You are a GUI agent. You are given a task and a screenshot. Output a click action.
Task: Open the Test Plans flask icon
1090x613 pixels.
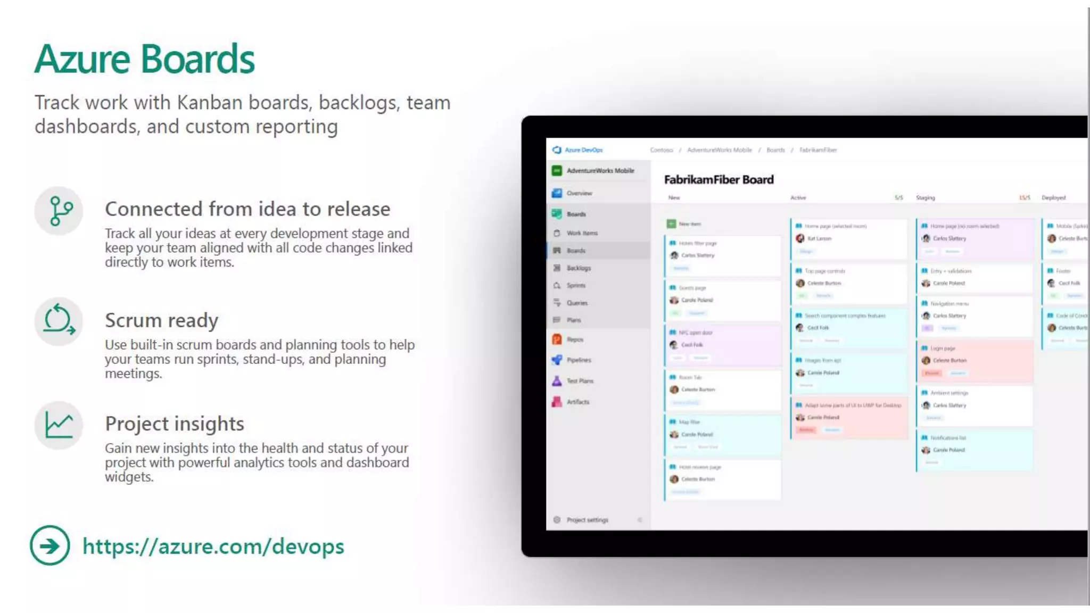coord(557,380)
